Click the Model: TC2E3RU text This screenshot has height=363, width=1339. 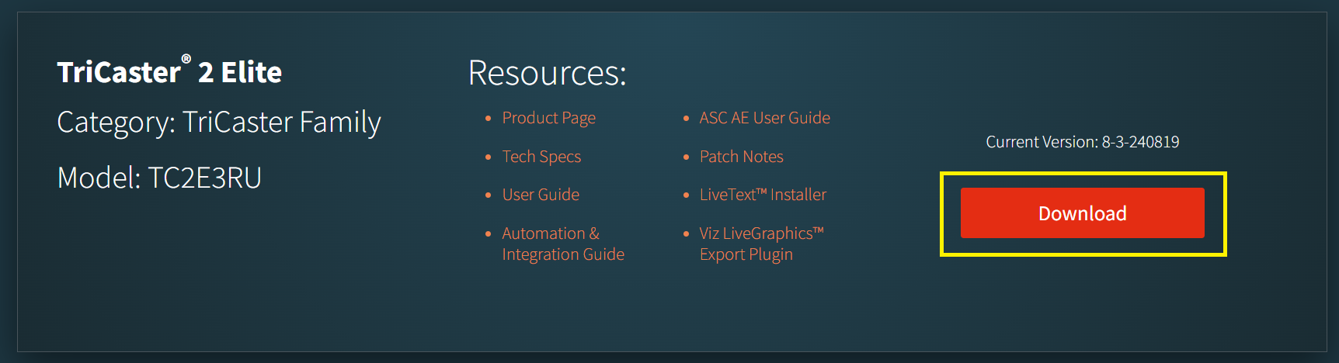[x=159, y=178]
